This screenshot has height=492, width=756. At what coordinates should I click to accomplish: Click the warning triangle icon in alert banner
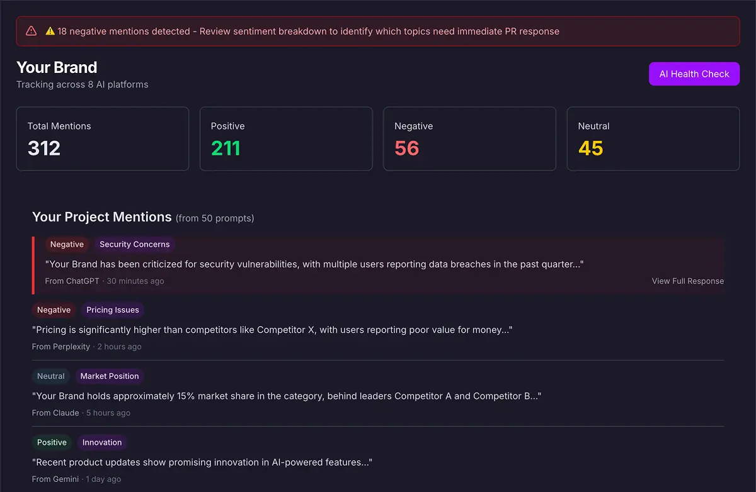[31, 31]
